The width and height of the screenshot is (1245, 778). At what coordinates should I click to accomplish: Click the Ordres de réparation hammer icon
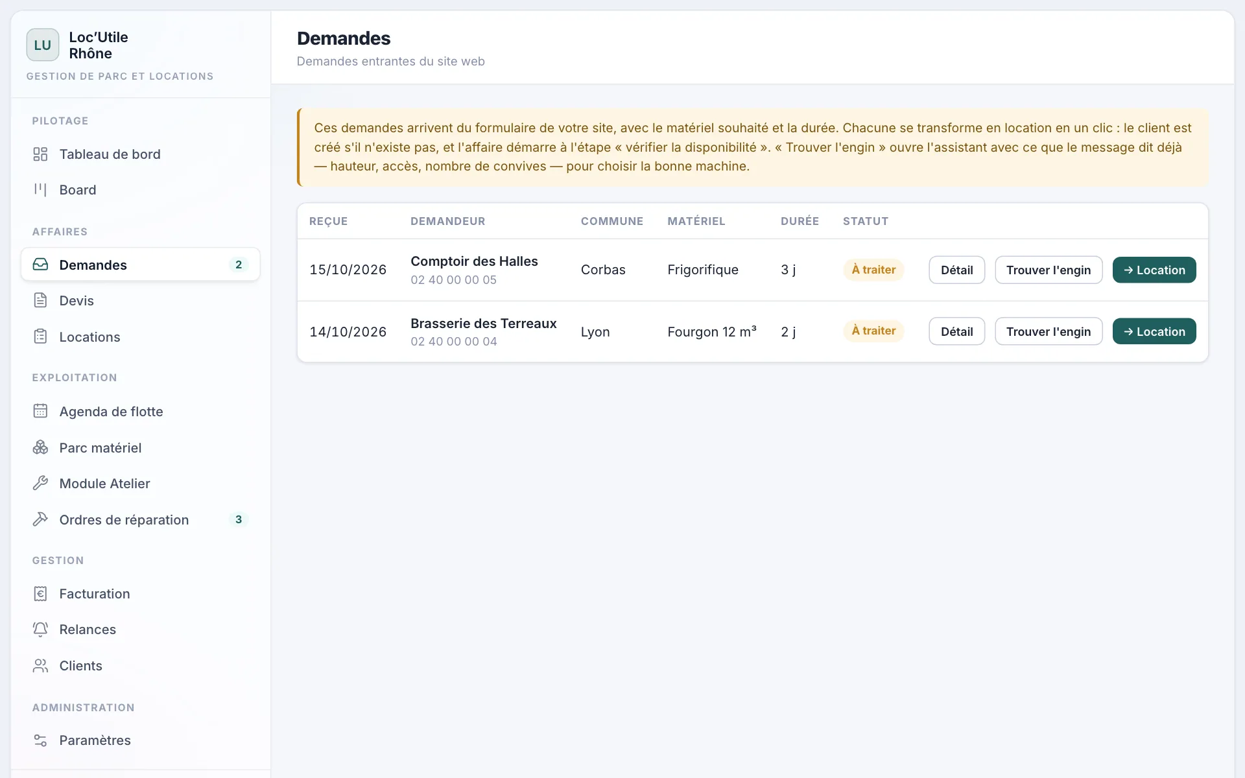pos(40,520)
